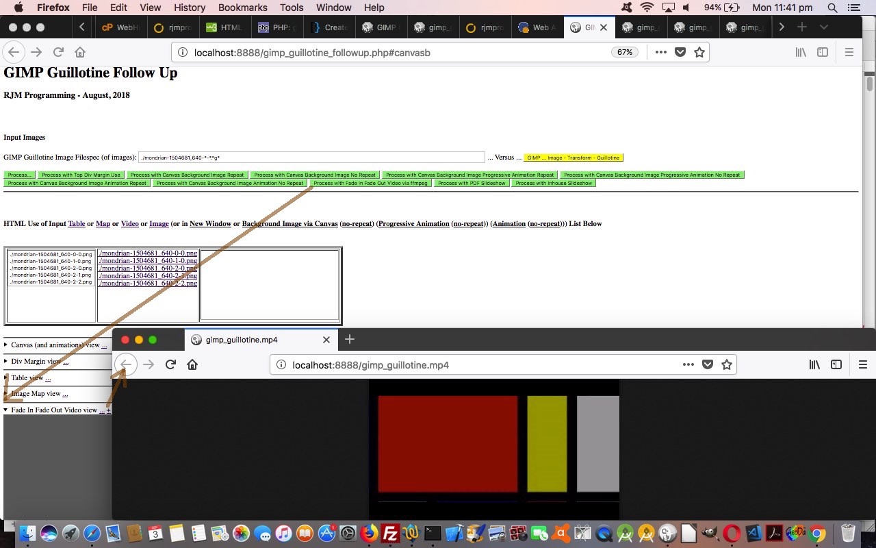Click the 67% zoom indicator in the address bar
Viewport: 876px width, 548px height.
(625, 52)
